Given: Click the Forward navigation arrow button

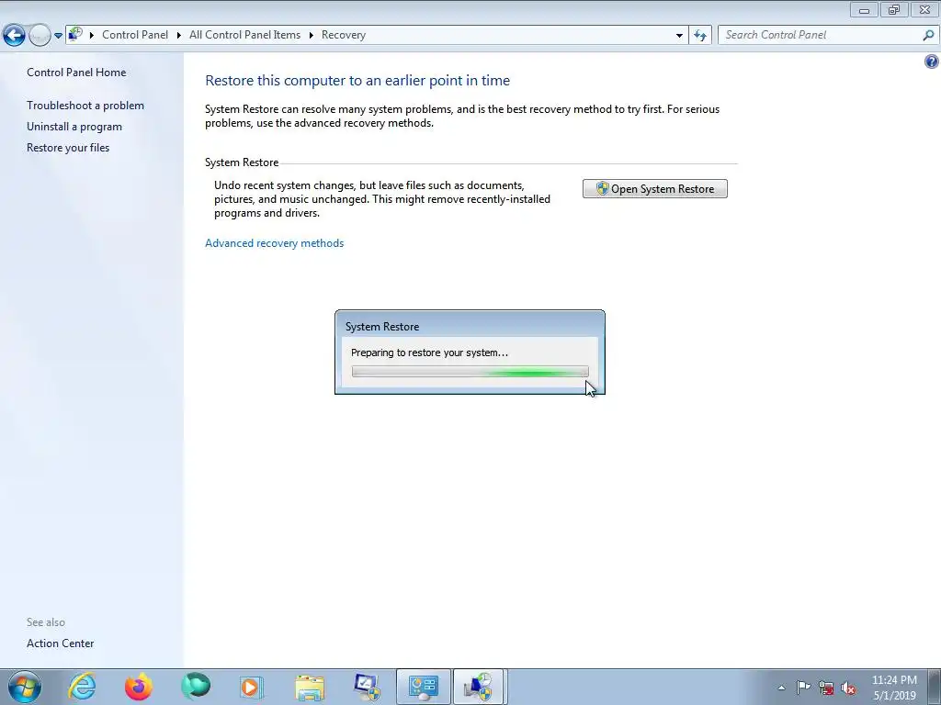Looking at the screenshot, I should click(x=40, y=36).
